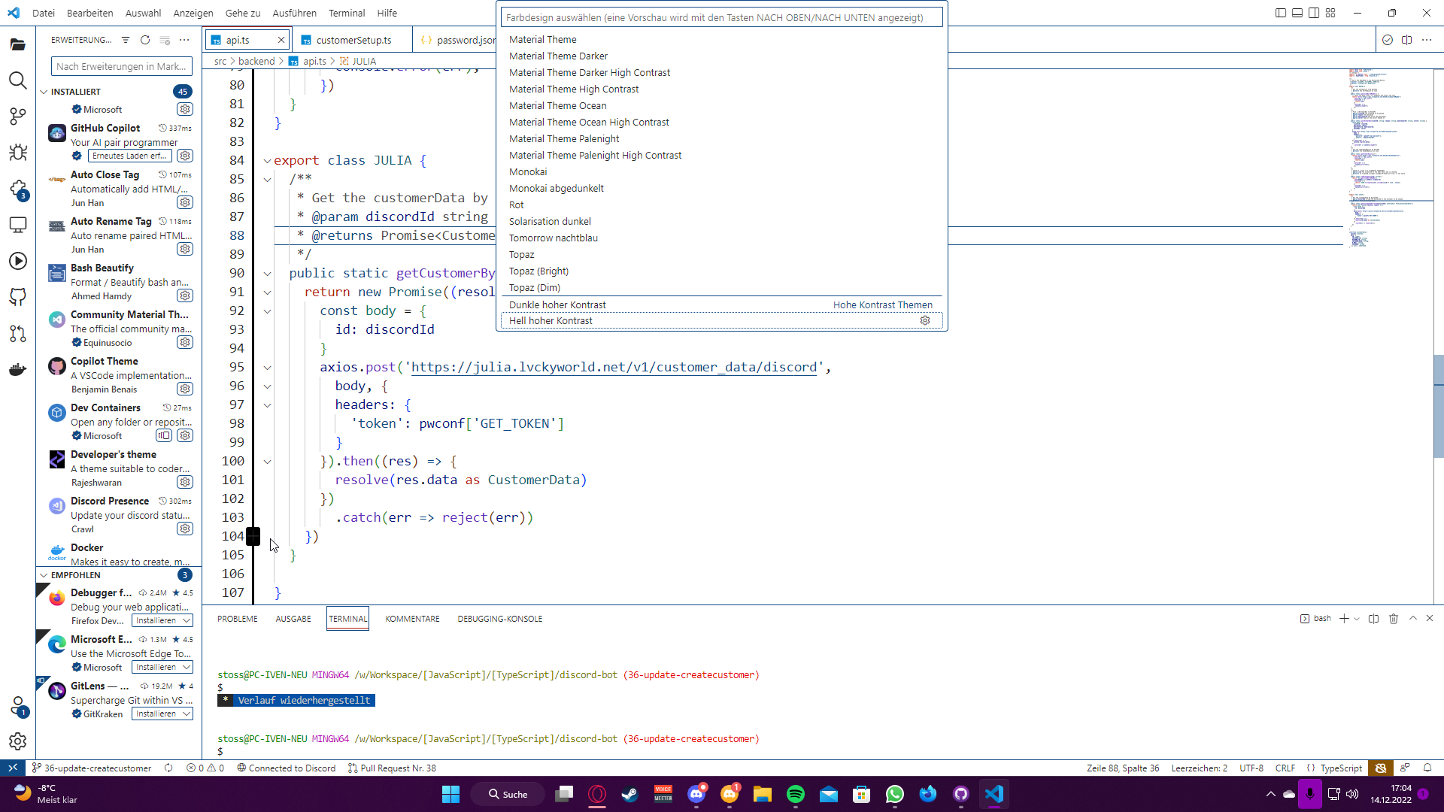Viewport: 1444px width, 812px height.
Task: Open the Search view in activity bar
Action: 17,80
